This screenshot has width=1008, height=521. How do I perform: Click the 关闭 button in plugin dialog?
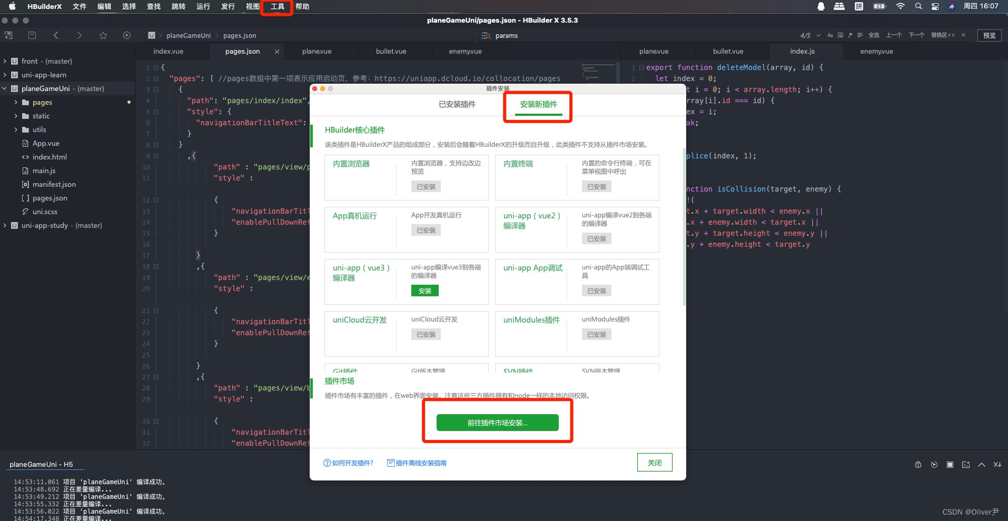coord(655,463)
